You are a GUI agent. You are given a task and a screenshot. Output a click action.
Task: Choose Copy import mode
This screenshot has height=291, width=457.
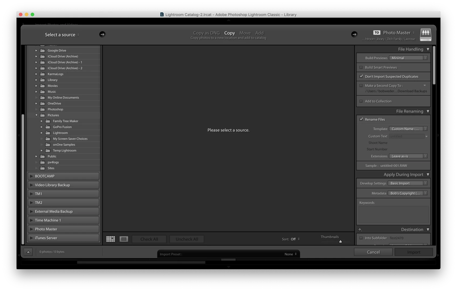(230, 33)
